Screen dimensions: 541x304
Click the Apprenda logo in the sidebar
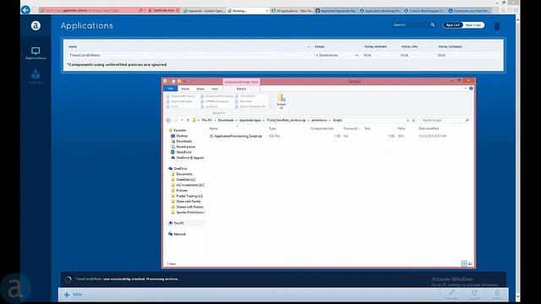[x=36, y=26]
